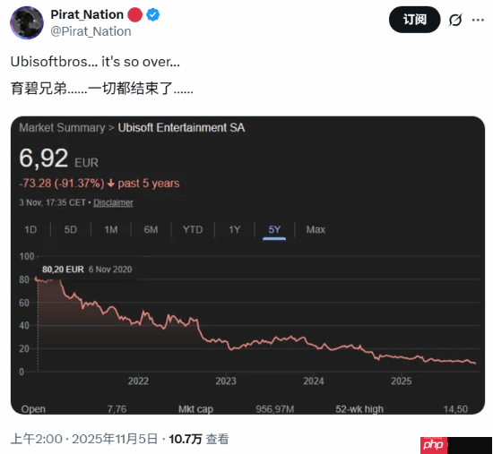Click the 6,92 EUR price value

pos(58,158)
